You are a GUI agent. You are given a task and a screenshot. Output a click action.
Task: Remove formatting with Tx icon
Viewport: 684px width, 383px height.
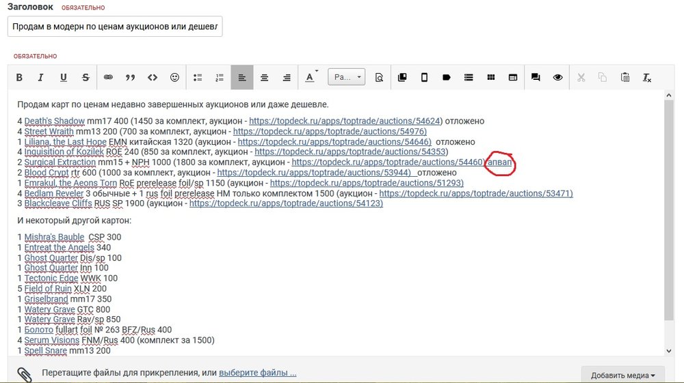[x=646, y=78]
